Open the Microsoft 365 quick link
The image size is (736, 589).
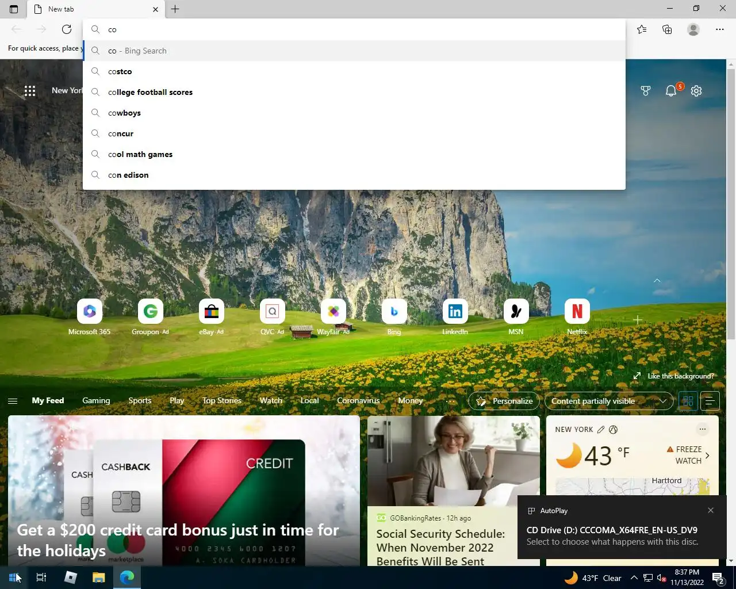click(x=89, y=317)
